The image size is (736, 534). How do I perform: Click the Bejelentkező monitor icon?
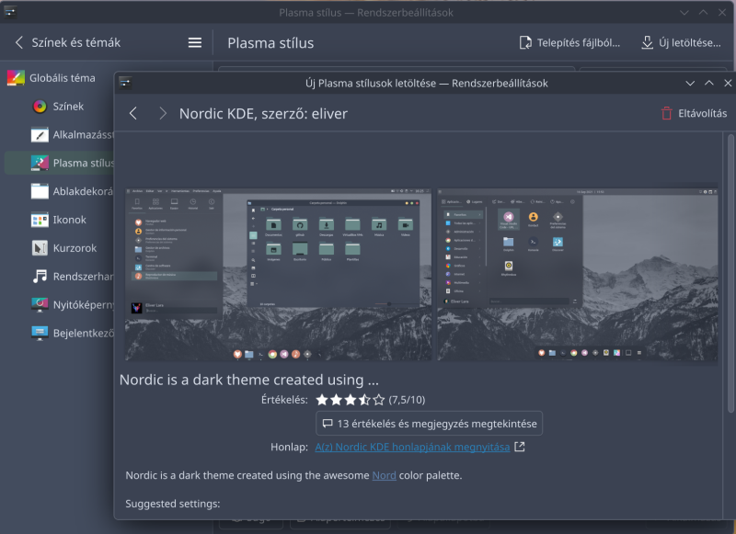(x=40, y=334)
